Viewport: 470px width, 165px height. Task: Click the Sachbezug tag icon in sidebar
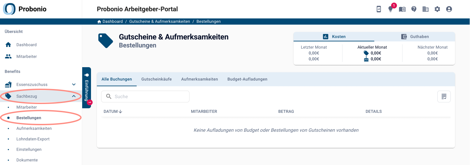point(8,96)
